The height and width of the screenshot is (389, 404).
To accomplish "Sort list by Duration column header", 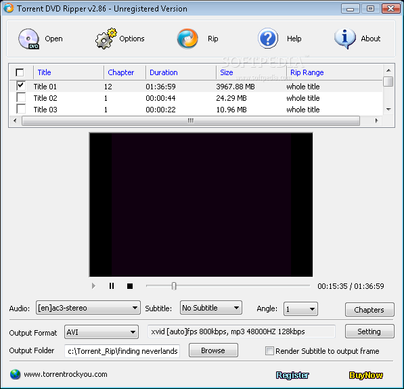I will (164, 72).
